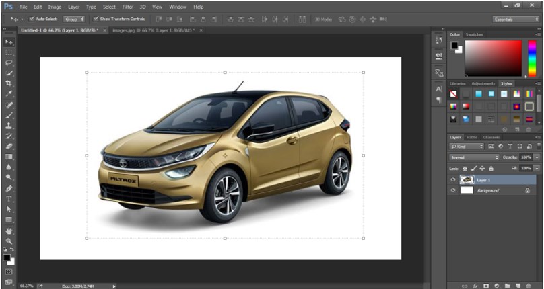Image resolution: width=544 pixels, height=289 pixels.
Task: Select the Type tool
Action: [9, 199]
